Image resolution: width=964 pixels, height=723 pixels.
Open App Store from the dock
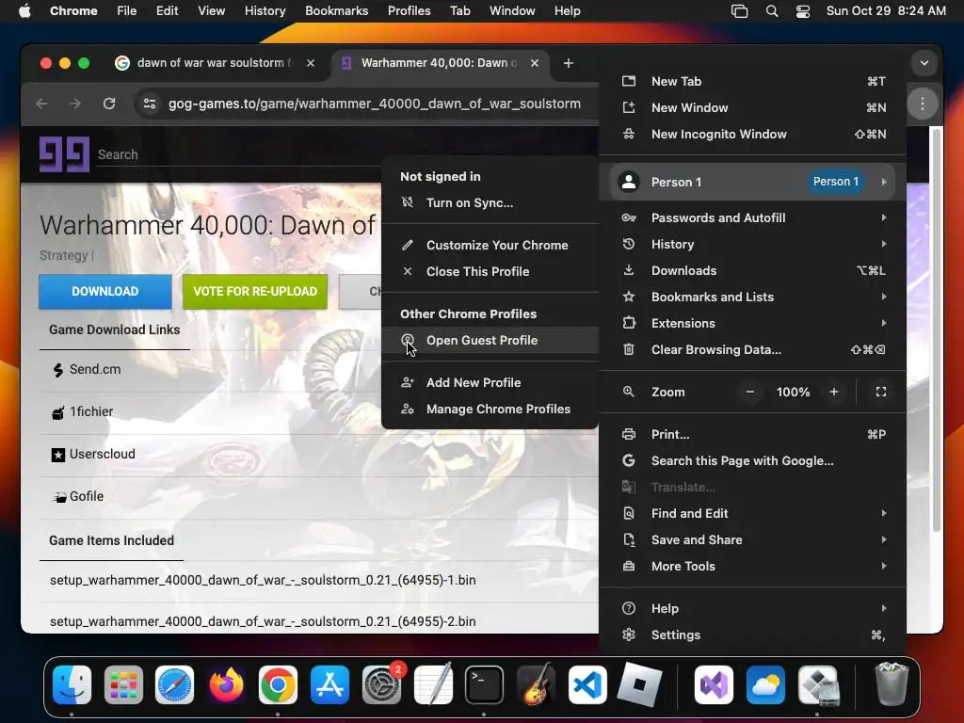329,684
